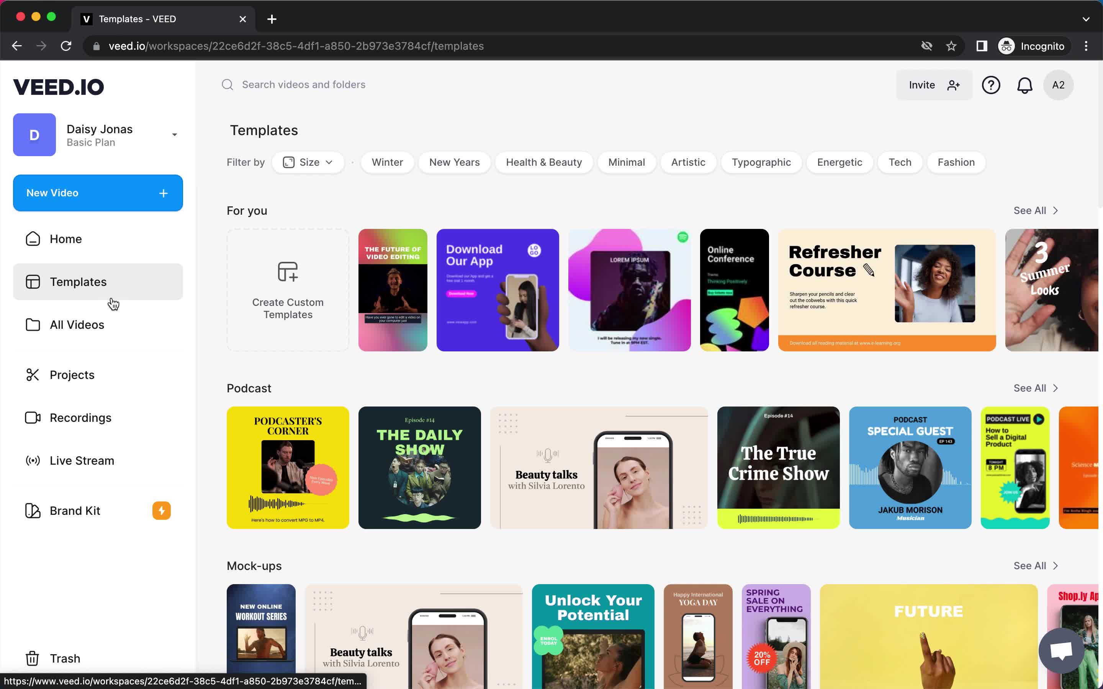The width and height of the screenshot is (1103, 689).
Task: Go to All Videos in sidebar
Action: click(x=98, y=325)
